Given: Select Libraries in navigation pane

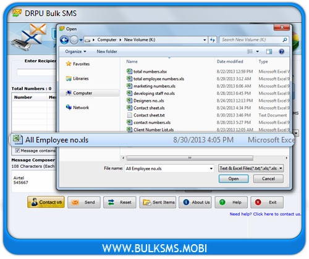Looking at the screenshot, I should [x=77, y=78].
